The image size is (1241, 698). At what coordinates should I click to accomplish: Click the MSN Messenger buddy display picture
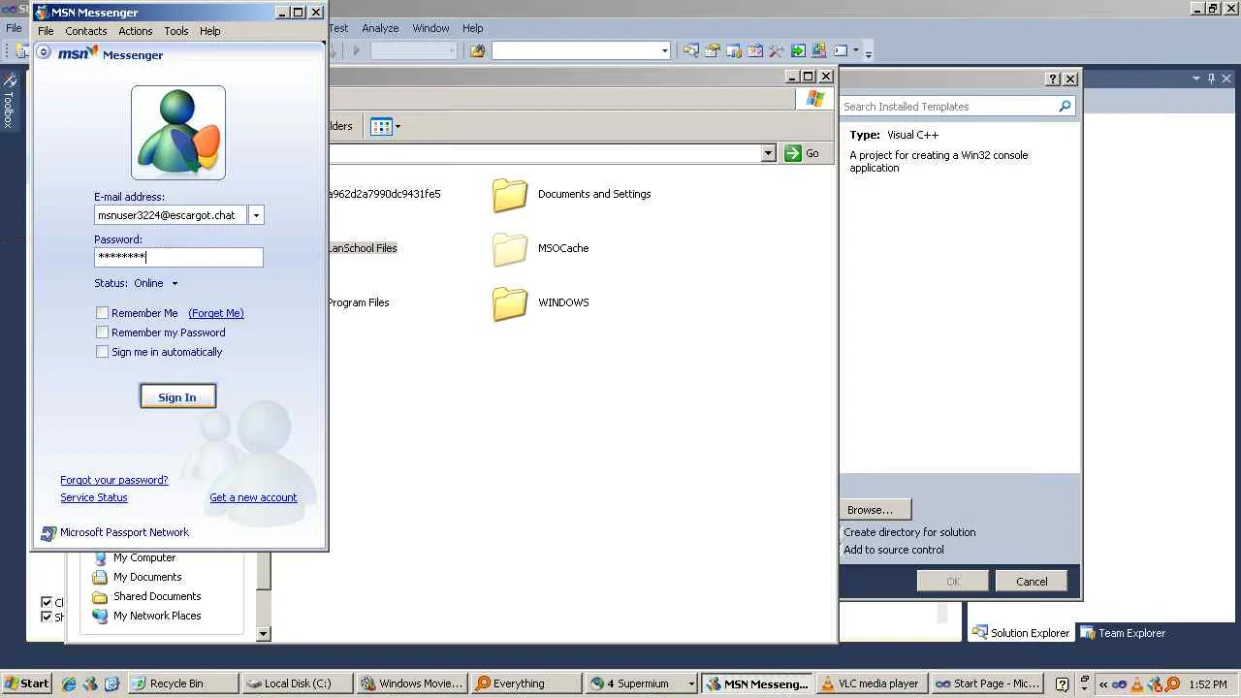point(178,133)
